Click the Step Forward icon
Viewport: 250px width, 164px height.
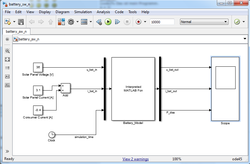click(x=117, y=22)
